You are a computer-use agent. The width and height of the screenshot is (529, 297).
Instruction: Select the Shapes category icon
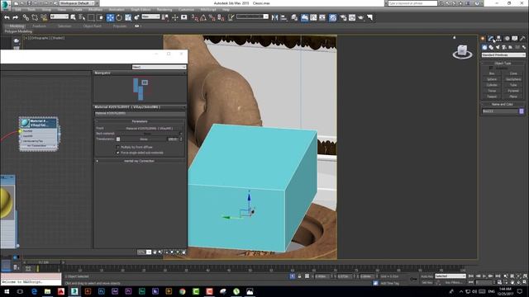coord(491,47)
